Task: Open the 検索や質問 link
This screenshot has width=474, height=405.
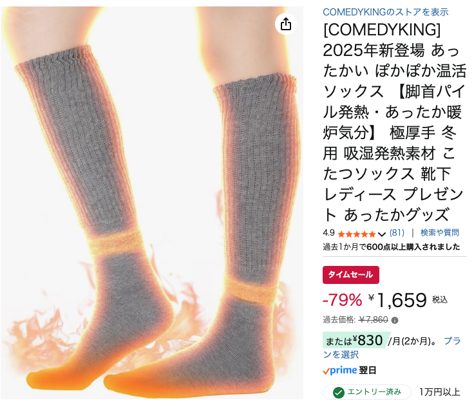Action: [439, 232]
